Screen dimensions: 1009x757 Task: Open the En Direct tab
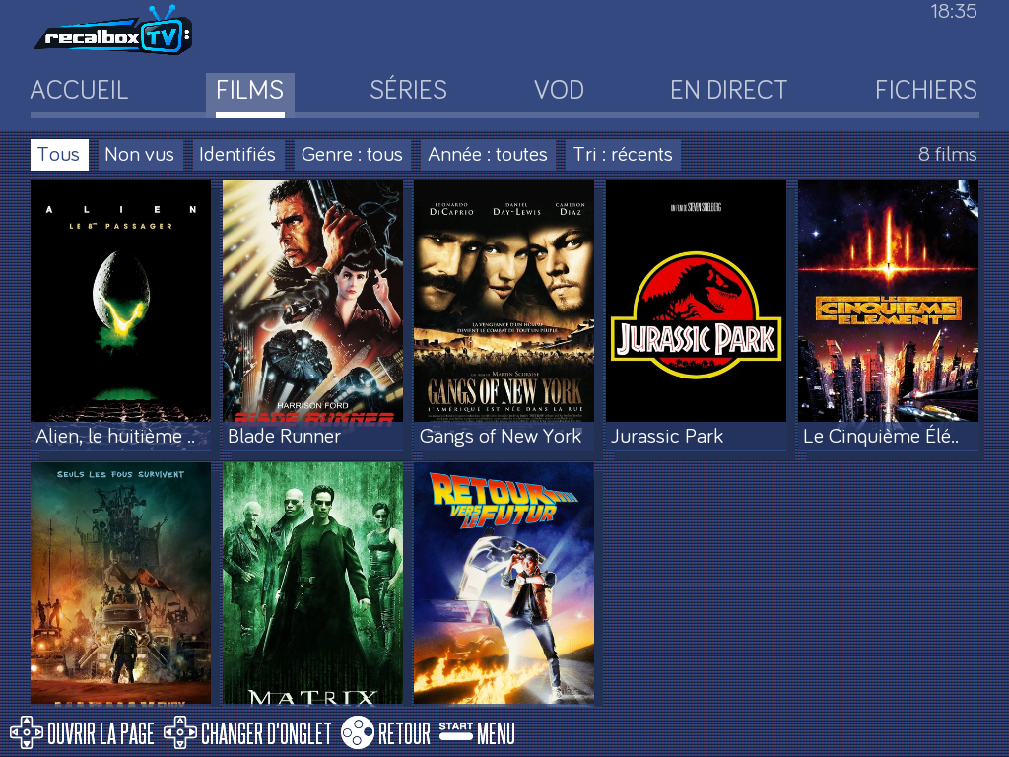pos(728,90)
